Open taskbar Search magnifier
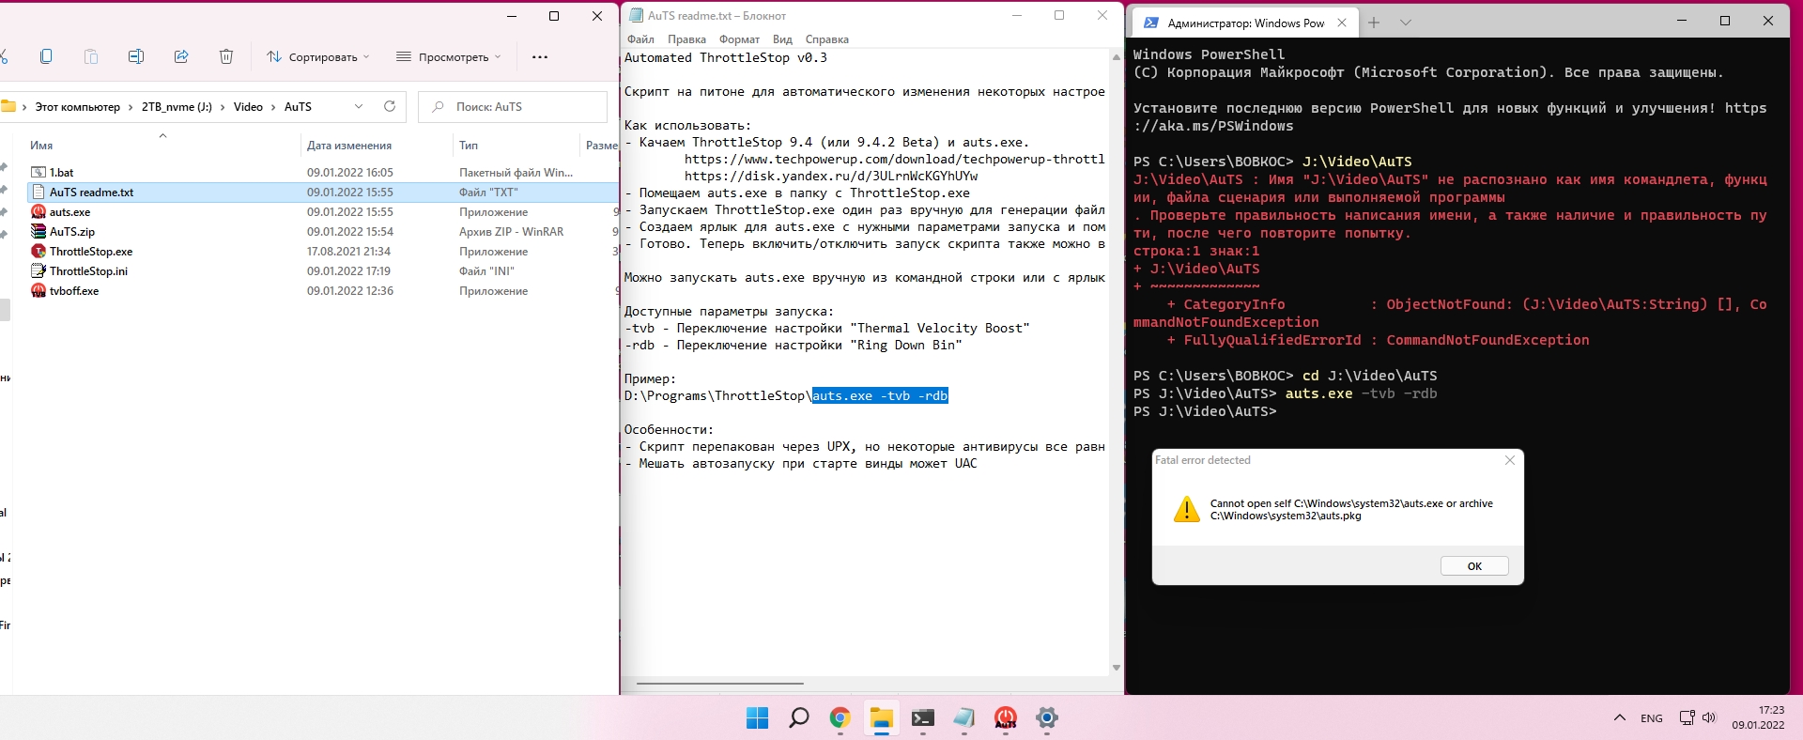The image size is (1803, 740). click(798, 718)
